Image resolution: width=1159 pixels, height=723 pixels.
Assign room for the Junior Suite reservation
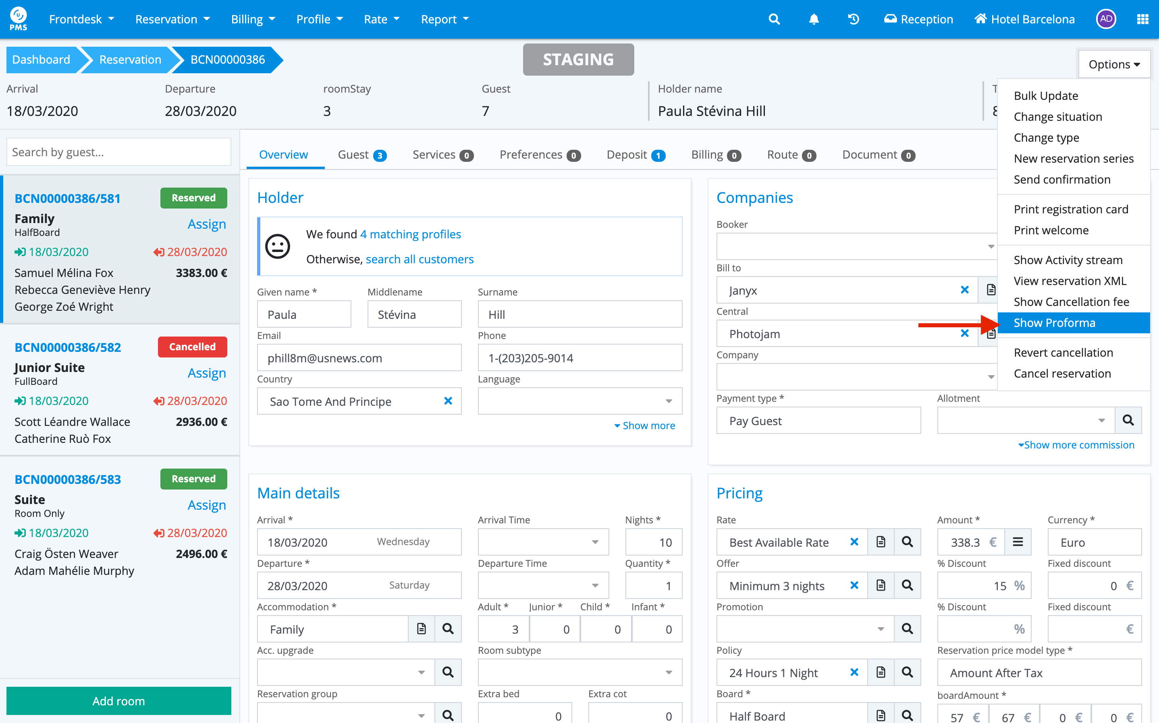coord(206,373)
